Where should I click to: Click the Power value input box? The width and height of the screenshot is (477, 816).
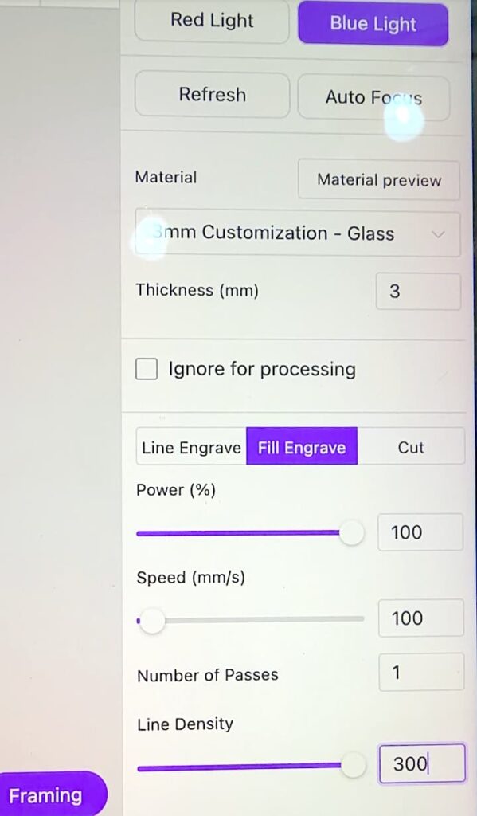[x=420, y=532]
